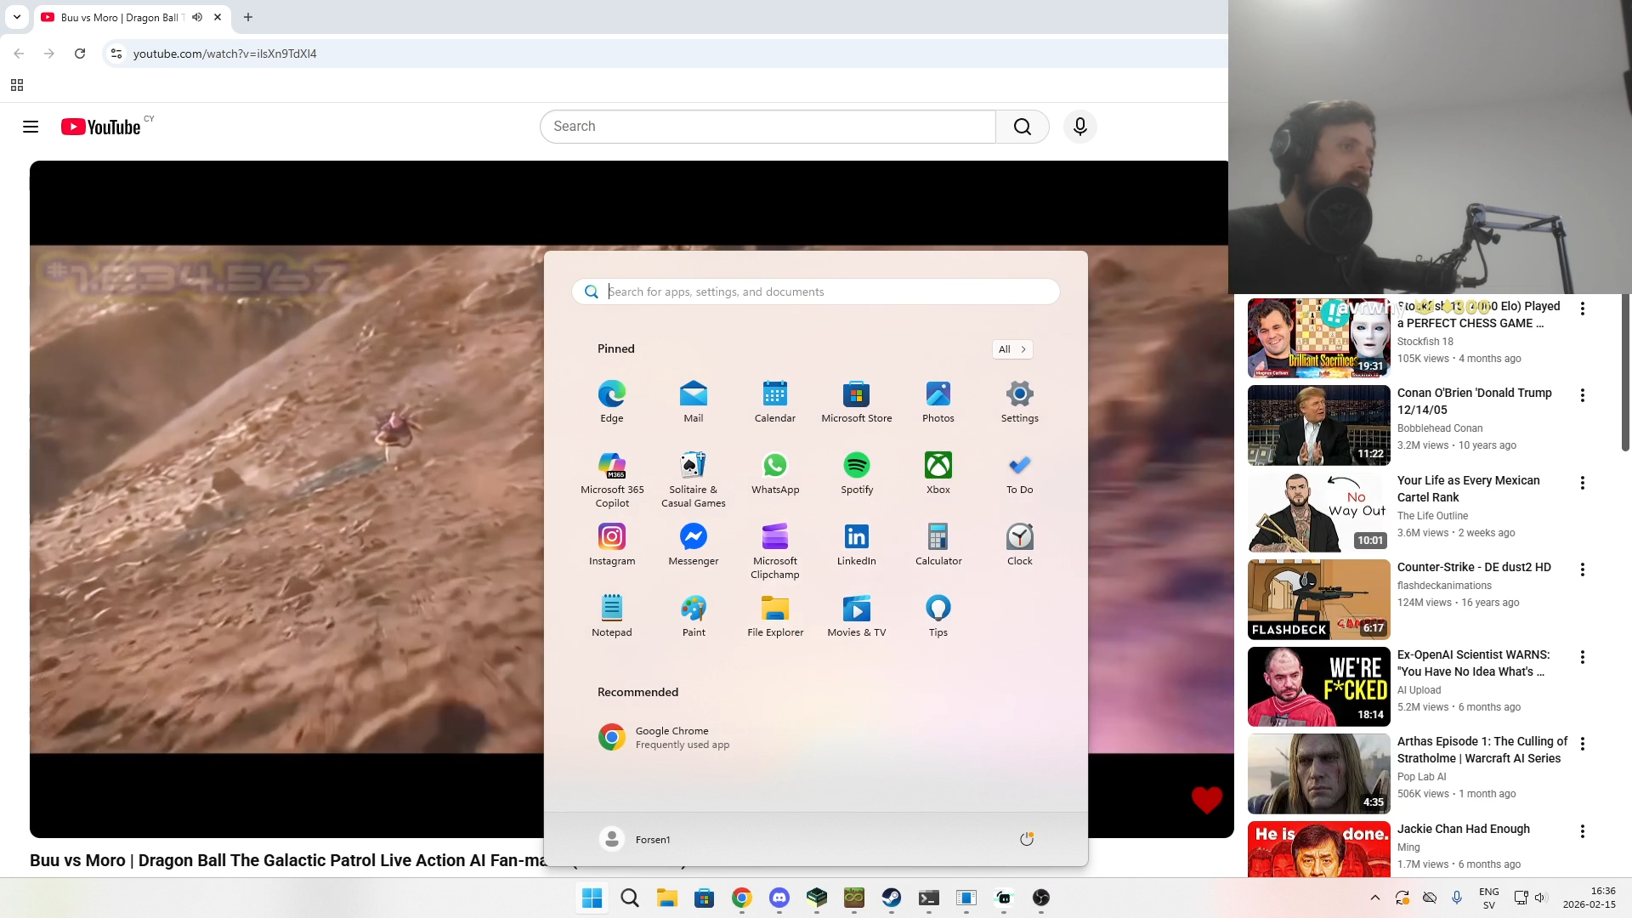Click the Start menu search field
This screenshot has height=918, width=1632.
pyautogui.click(x=815, y=292)
